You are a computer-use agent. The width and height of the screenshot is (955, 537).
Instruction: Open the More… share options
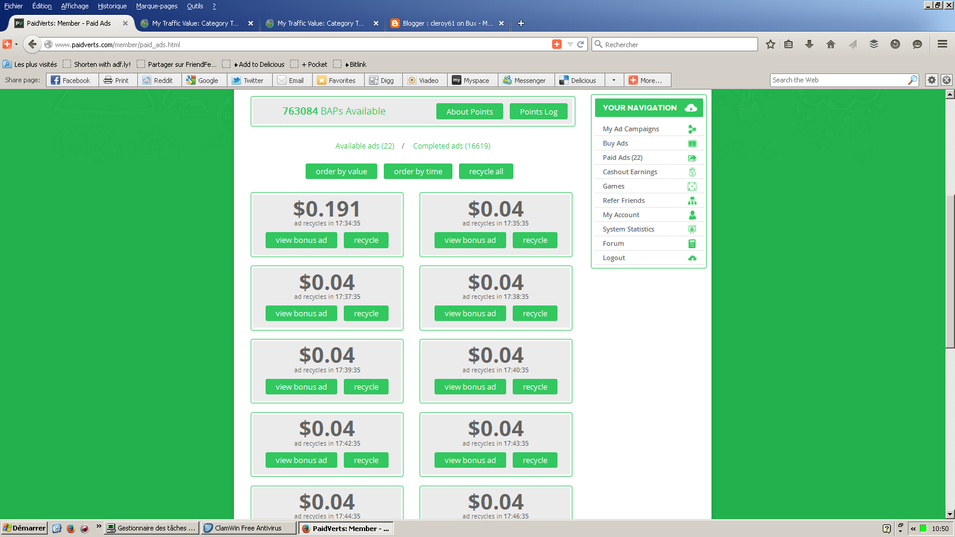tap(647, 80)
